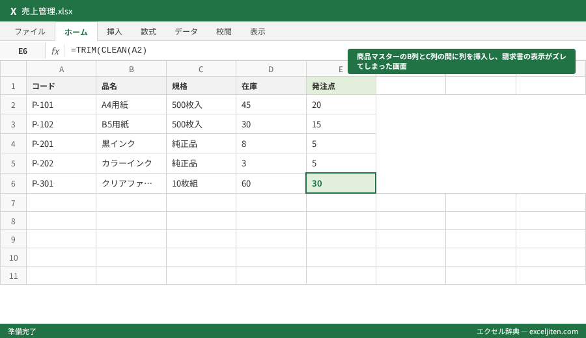Click the select-all corner of the grid

point(14,69)
